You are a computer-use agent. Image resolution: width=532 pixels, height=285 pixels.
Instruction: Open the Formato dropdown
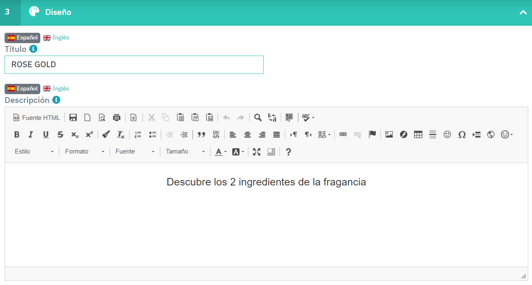(85, 151)
